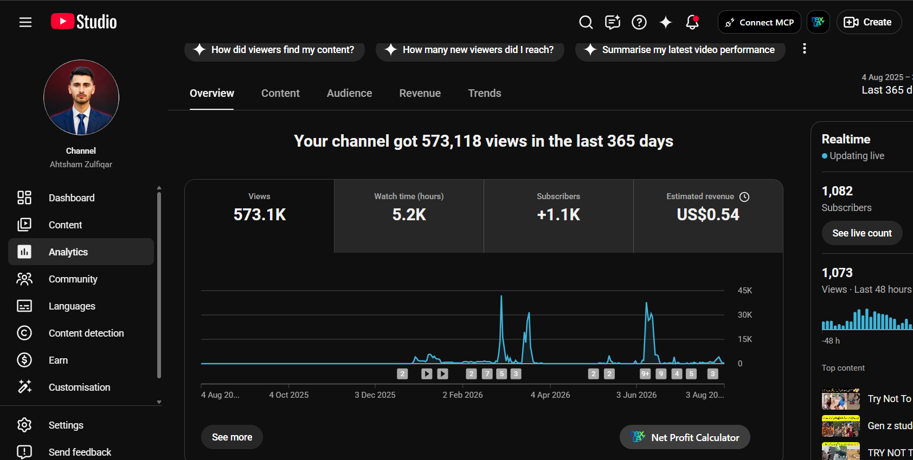The width and height of the screenshot is (913, 460).
Task: Open the Content tab in Analytics
Action: tap(280, 93)
